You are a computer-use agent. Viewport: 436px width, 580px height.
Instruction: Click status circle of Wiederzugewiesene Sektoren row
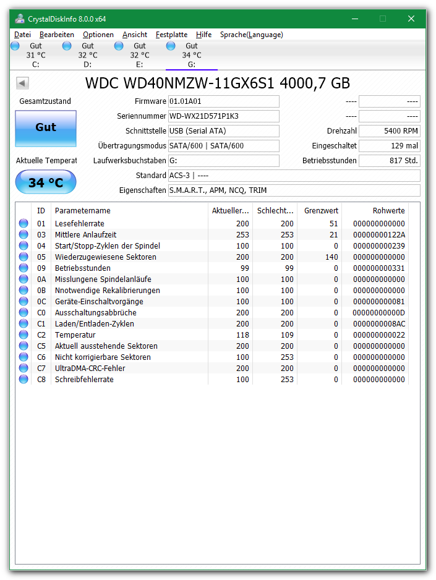pos(24,257)
